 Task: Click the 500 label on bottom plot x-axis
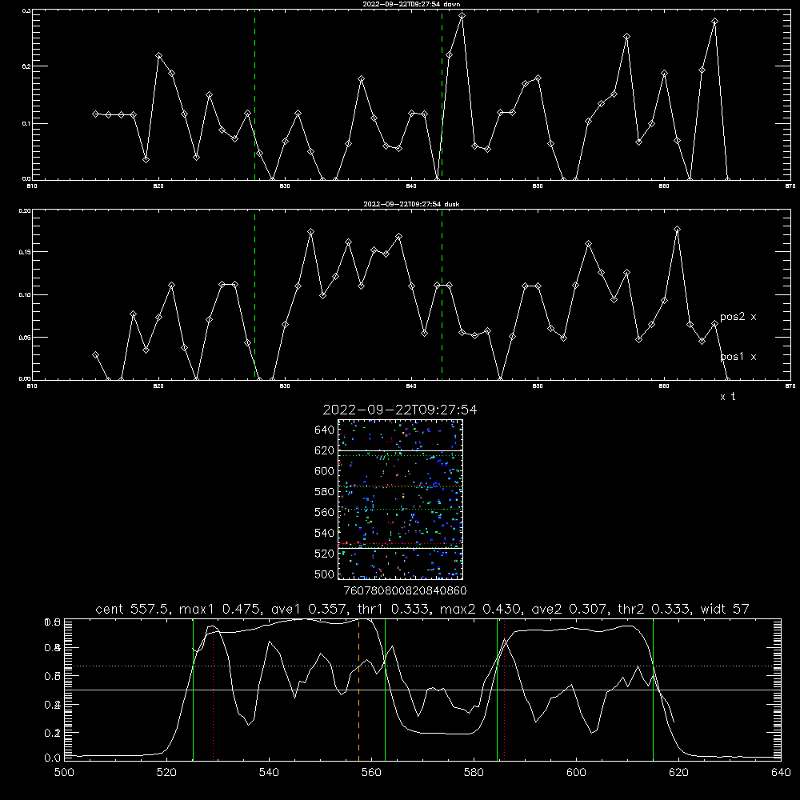[64, 773]
